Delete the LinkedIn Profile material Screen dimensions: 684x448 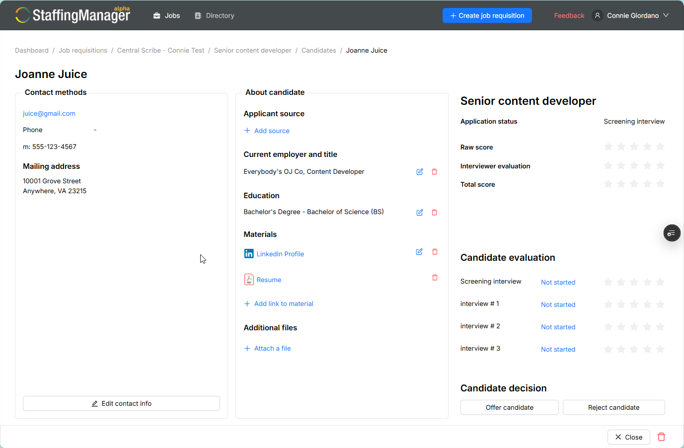(x=435, y=252)
